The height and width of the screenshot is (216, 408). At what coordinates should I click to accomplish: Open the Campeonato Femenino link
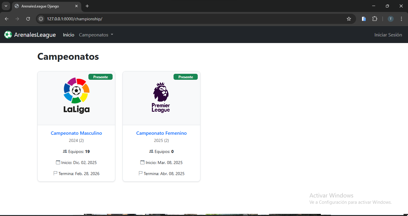161,133
